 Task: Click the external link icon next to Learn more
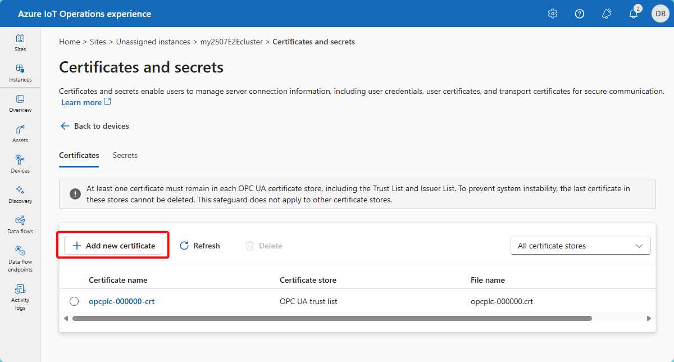[x=108, y=102]
